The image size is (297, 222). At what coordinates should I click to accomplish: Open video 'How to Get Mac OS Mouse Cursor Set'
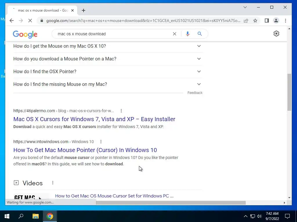coord(114,196)
